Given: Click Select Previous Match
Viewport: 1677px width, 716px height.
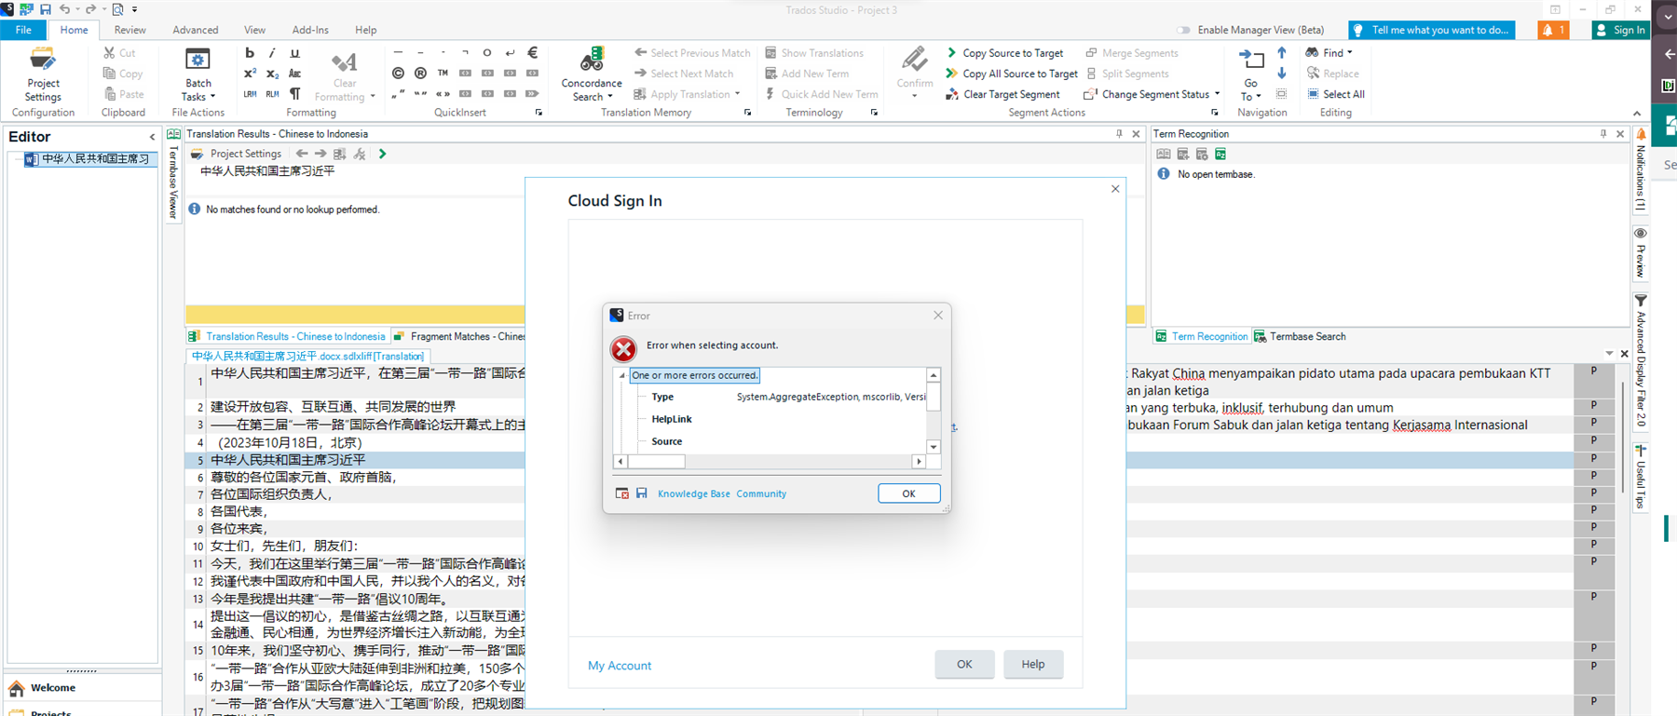Looking at the screenshot, I should pyautogui.click(x=692, y=53).
